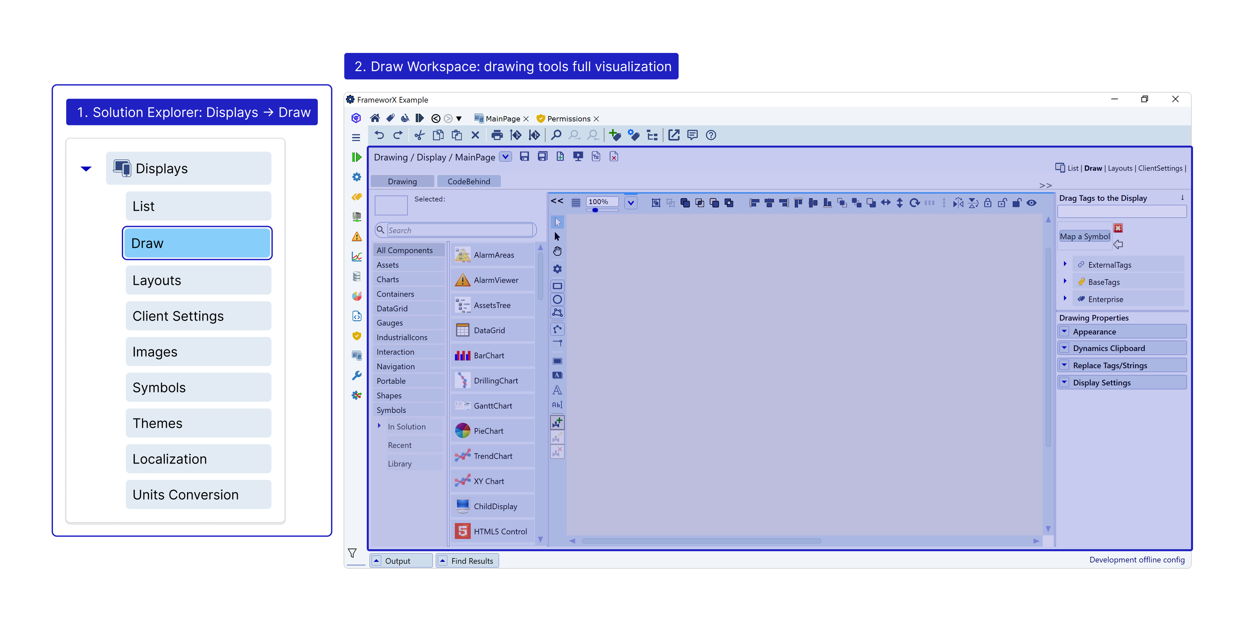Expand the ExternalTags tree node
The image size is (1244, 621).
[1065, 264]
